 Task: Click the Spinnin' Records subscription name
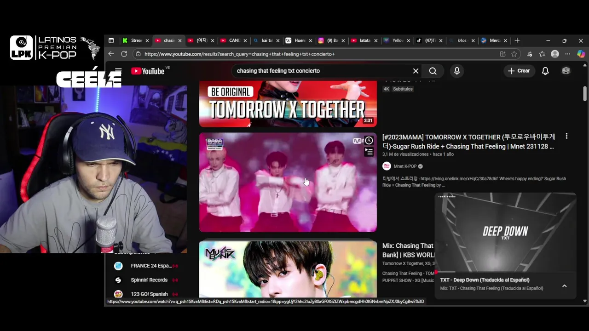click(x=149, y=280)
